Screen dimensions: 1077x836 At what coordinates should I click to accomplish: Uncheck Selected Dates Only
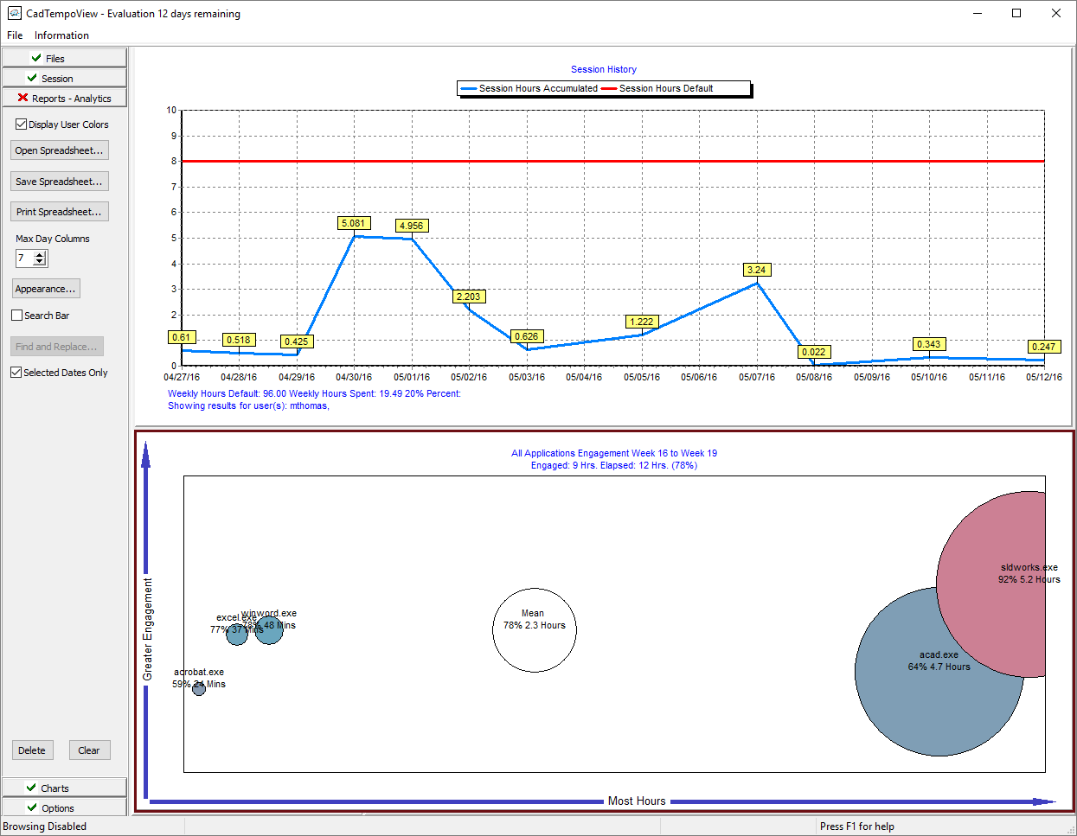pos(16,373)
